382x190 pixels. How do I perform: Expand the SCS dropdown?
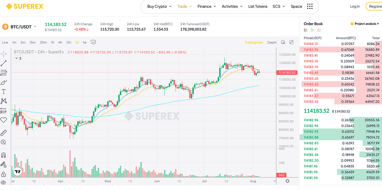click(x=279, y=6)
